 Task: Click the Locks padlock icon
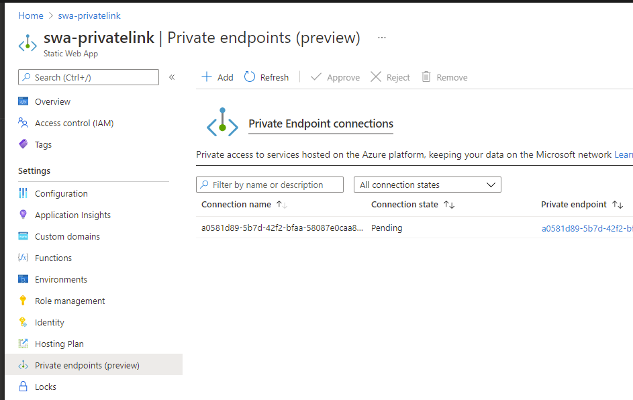[x=23, y=387]
